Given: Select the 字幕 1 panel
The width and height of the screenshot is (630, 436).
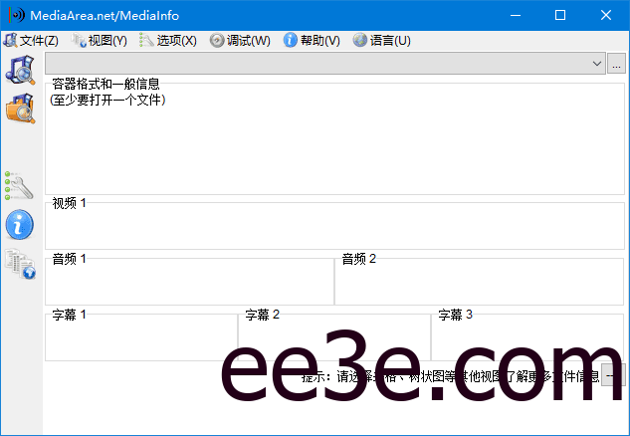Looking at the screenshot, I should (x=141, y=337).
